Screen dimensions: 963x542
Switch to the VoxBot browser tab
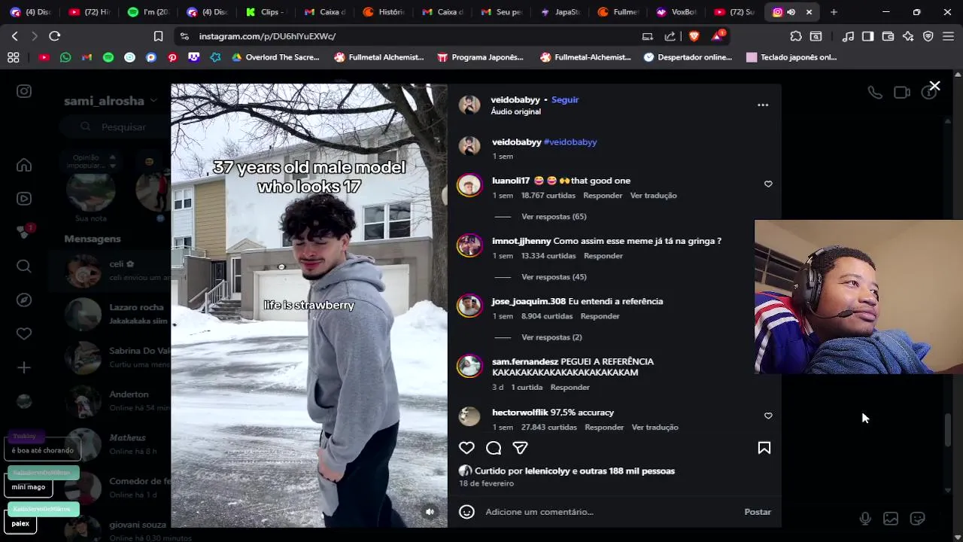[676, 12]
